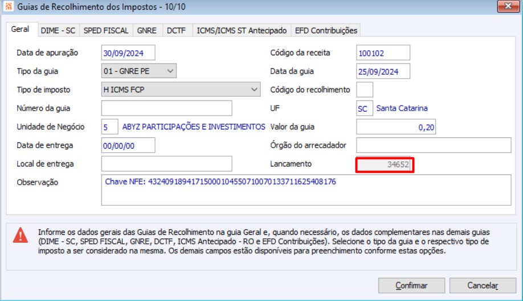Screen dimensions: 523x301
Task: Click the Valor da guia label
Action: [292, 127]
